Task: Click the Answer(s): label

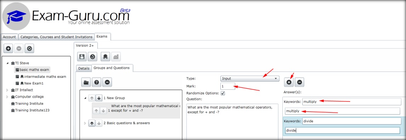Action: click(x=292, y=92)
